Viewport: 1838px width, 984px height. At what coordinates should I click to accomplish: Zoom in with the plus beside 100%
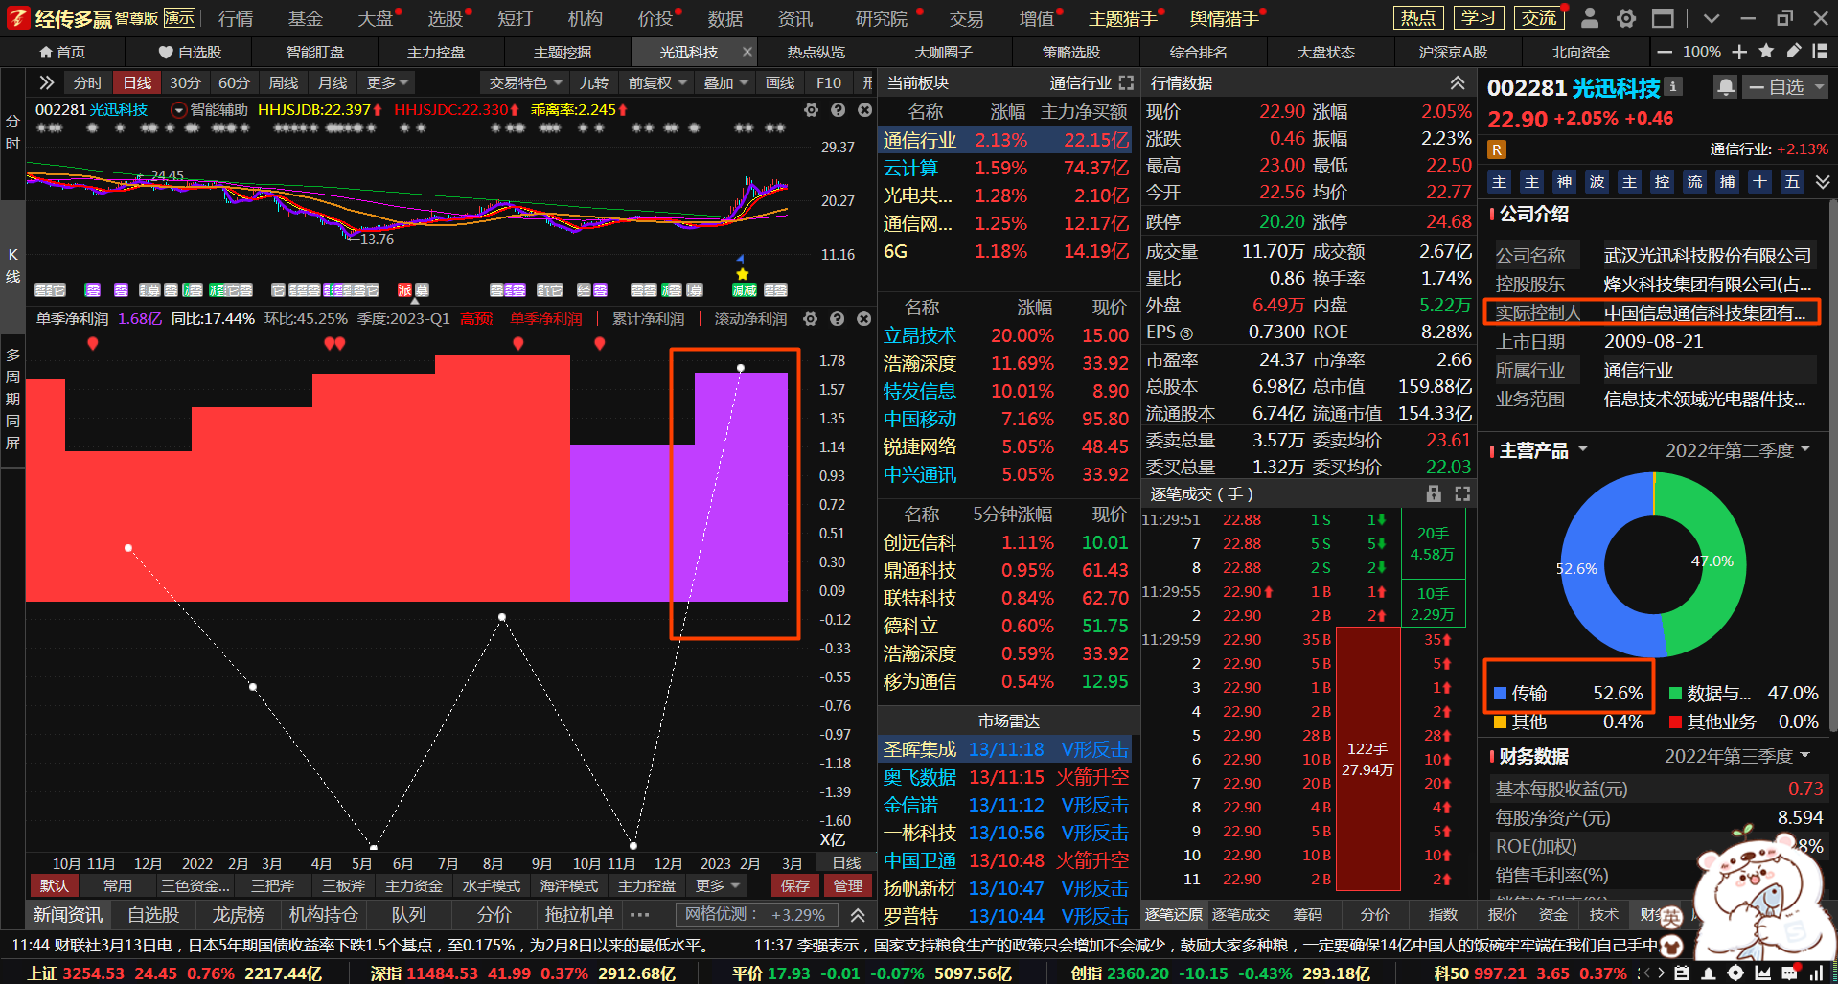pyautogui.click(x=1739, y=52)
